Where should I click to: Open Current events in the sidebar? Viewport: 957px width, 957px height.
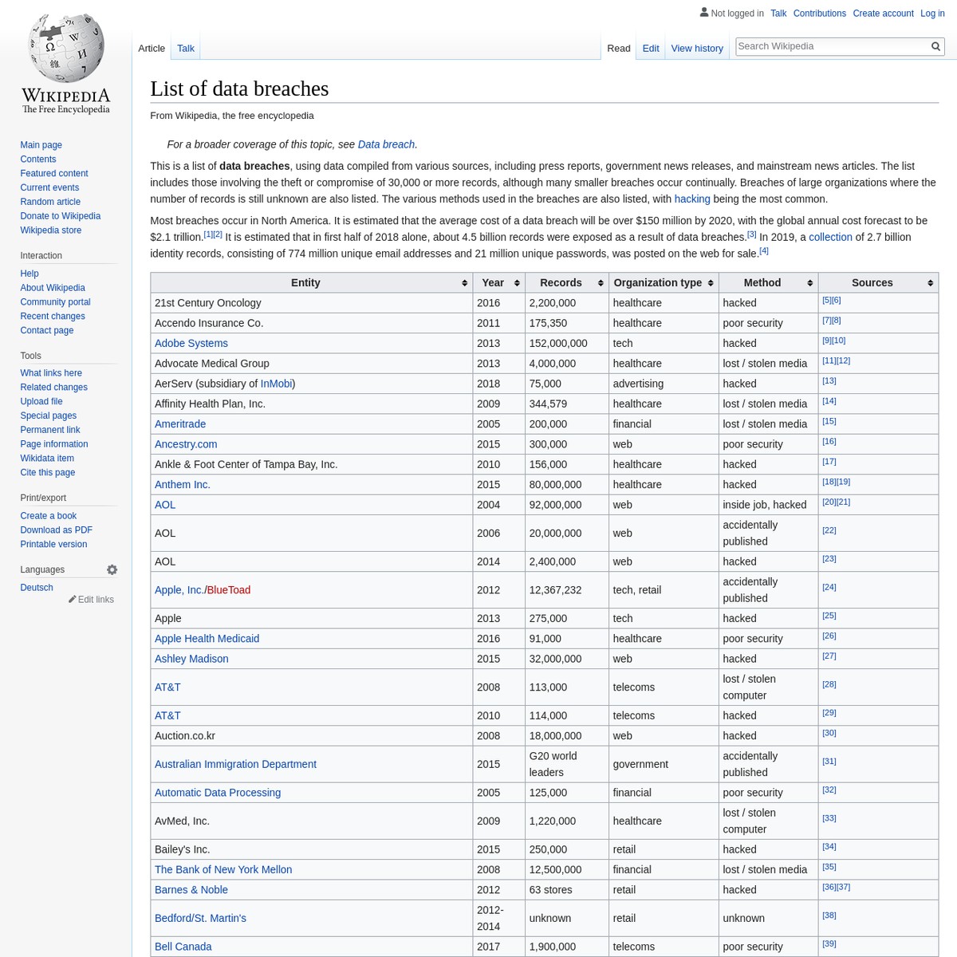click(x=49, y=187)
